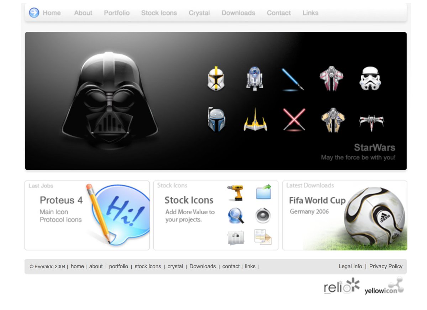
Task: Select the Boba Fett helmet icon
Action: (216, 120)
